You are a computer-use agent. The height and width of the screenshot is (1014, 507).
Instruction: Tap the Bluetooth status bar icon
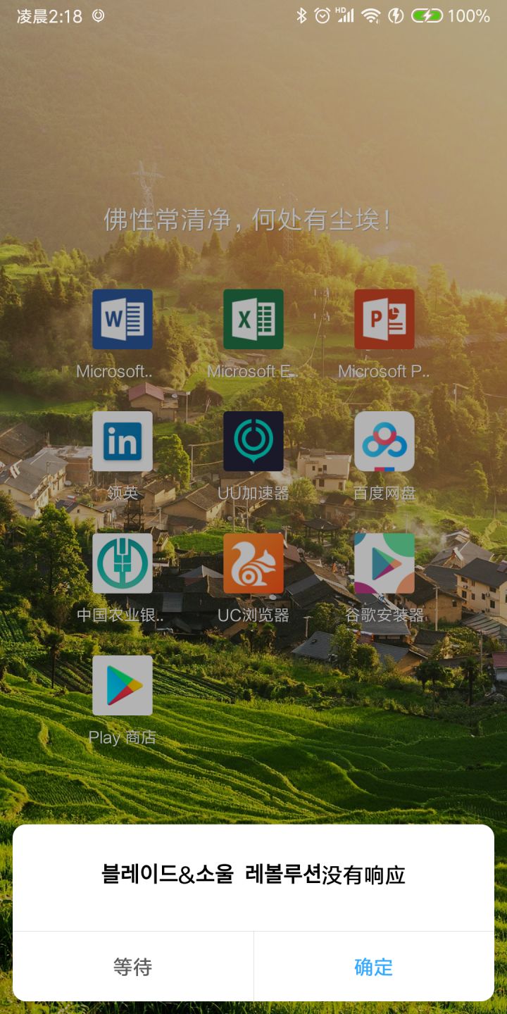pyautogui.click(x=301, y=15)
